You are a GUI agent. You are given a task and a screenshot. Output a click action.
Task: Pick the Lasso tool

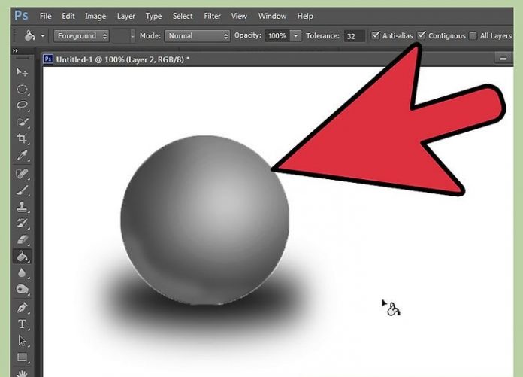click(x=23, y=105)
